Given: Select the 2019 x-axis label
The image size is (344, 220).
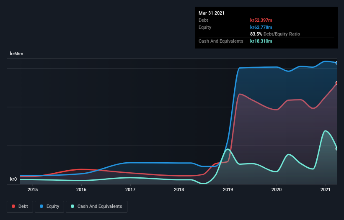Looking at the screenshot, I should (228, 189).
